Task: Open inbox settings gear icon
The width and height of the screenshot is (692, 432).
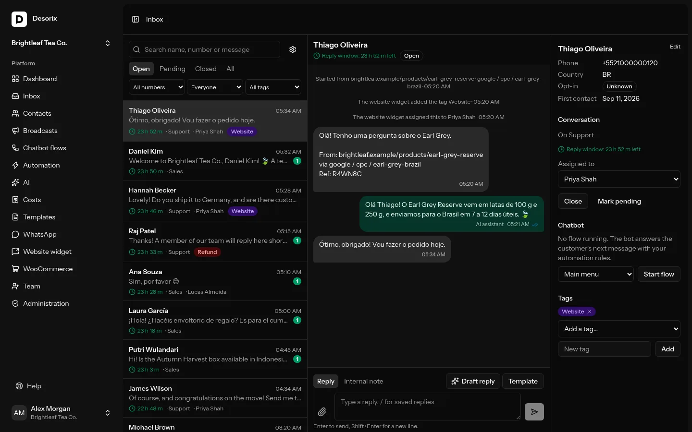Action: [x=293, y=49]
